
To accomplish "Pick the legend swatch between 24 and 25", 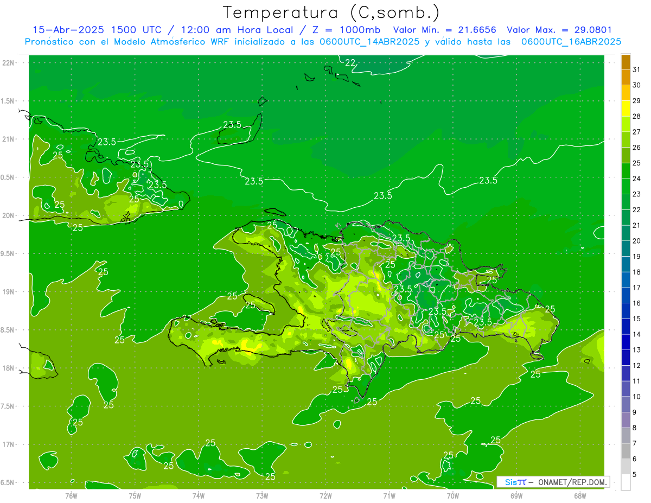I will click(x=626, y=171).
